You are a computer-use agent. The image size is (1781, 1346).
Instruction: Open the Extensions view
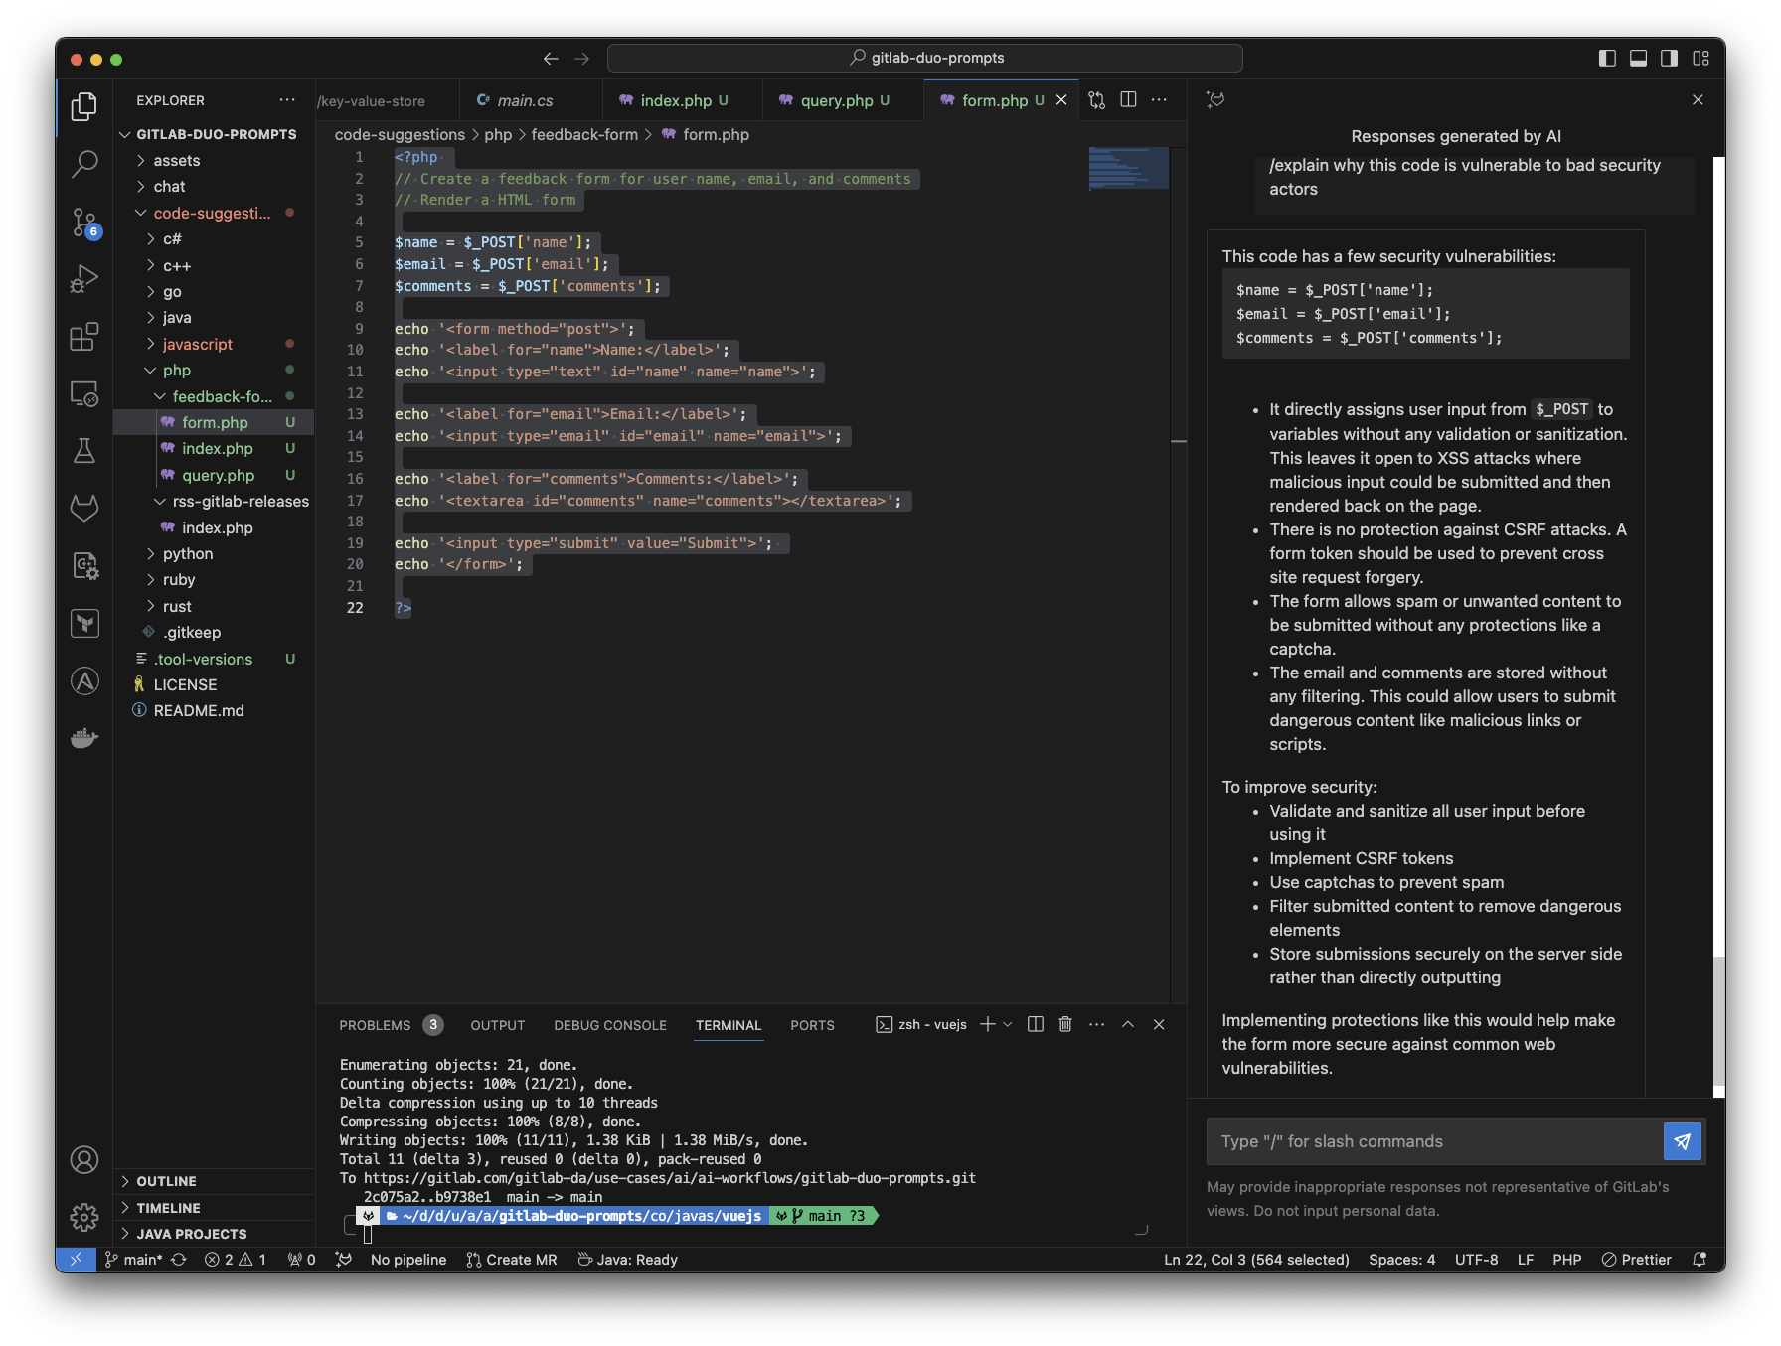tap(84, 336)
